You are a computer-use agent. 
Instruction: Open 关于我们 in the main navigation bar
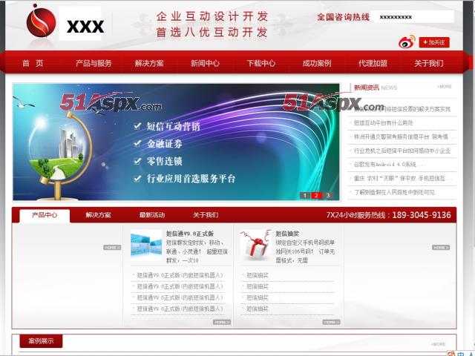pyautogui.click(x=429, y=63)
